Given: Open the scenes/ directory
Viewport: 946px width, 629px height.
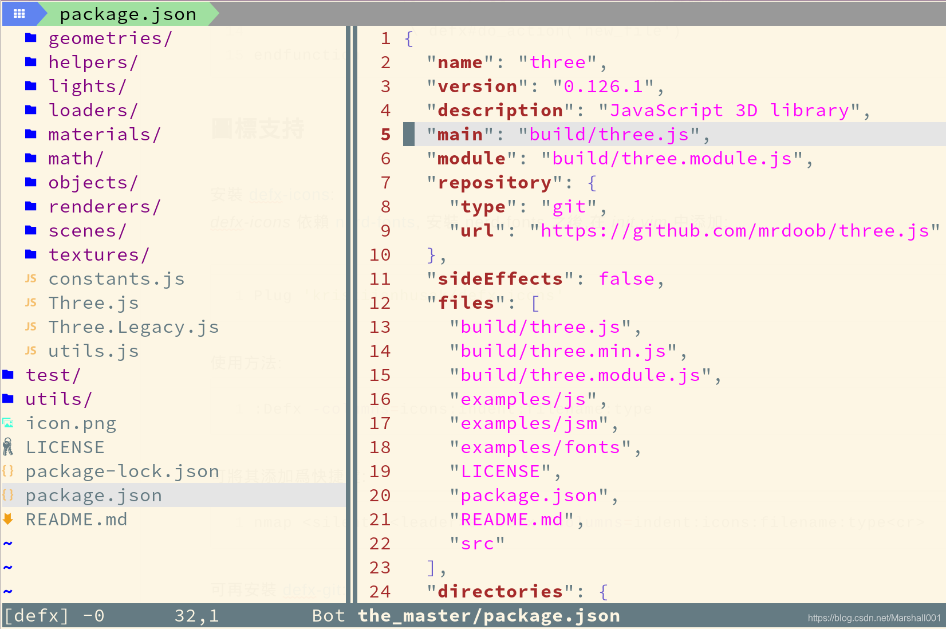Looking at the screenshot, I should [x=88, y=231].
